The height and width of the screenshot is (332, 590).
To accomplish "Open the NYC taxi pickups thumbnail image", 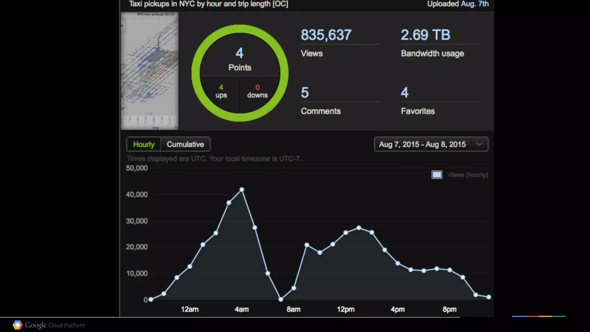I will point(150,71).
